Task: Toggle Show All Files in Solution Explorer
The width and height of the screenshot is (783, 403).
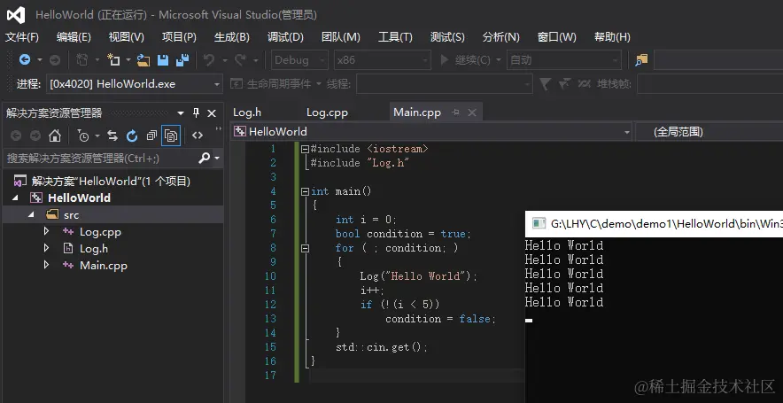Action: (x=171, y=136)
